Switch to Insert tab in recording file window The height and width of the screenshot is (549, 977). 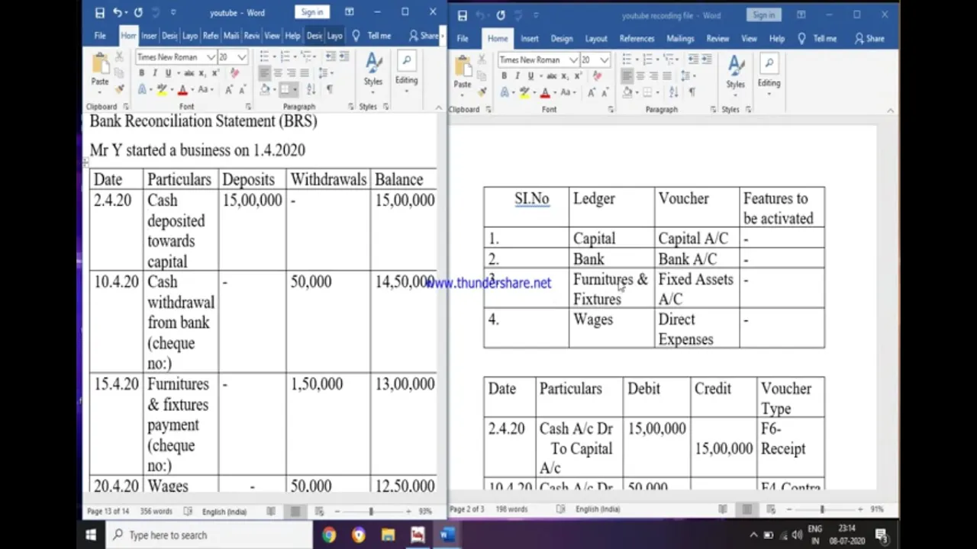[x=530, y=39]
